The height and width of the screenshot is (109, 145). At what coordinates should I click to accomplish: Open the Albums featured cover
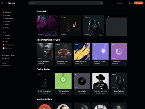coord(94,25)
